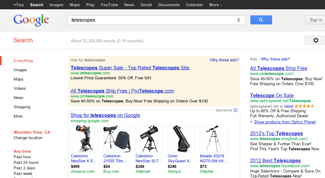The image size is (325, 178).
Task: Go to Play in the top bar
Action: 90,5
